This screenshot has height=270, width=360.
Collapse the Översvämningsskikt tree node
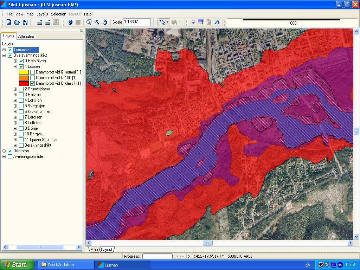point(4,55)
